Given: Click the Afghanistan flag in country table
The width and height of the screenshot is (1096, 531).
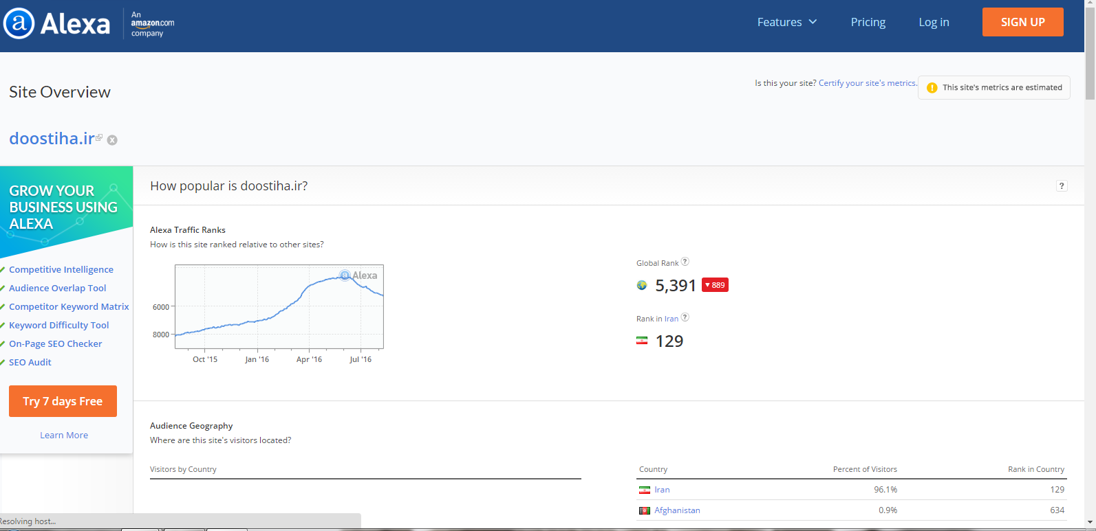Looking at the screenshot, I should pyautogui.click(x=645, y=510).
